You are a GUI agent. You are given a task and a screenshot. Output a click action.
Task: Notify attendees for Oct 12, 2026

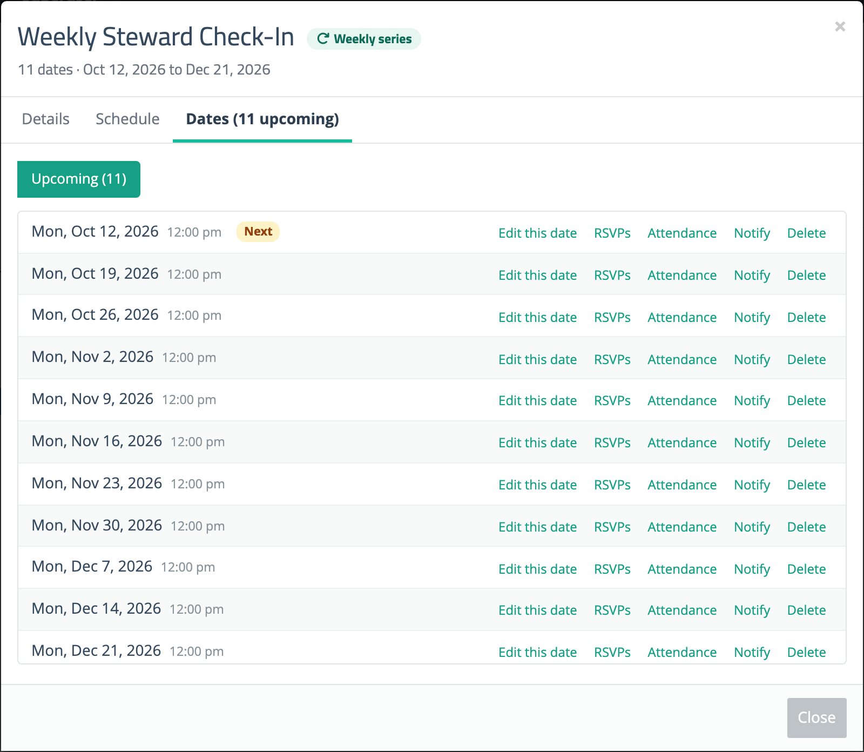click(752, 233)
